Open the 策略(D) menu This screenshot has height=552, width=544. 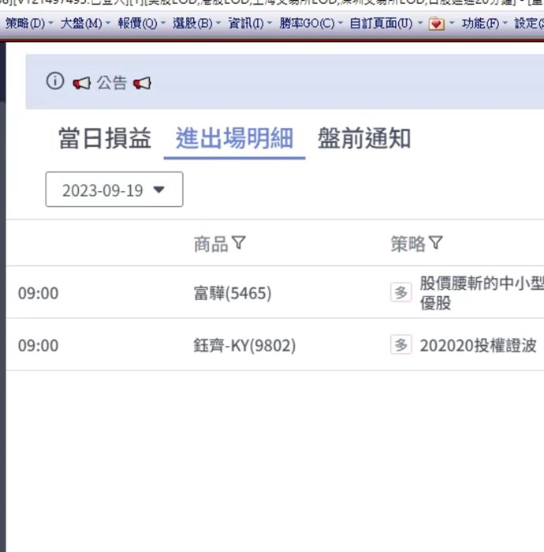tap(25, 24)
